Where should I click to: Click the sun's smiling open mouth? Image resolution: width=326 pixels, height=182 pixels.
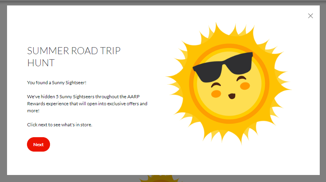[x=231, y=95]
